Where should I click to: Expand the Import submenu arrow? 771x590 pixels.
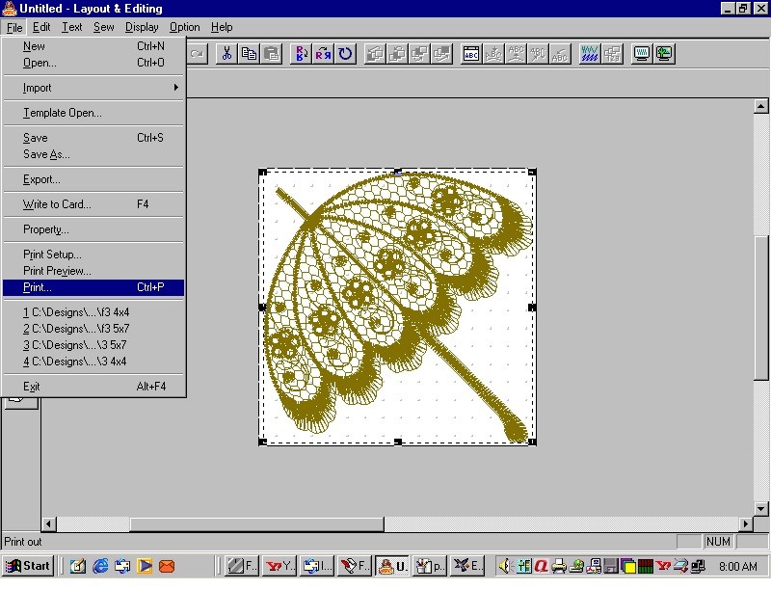176,88
